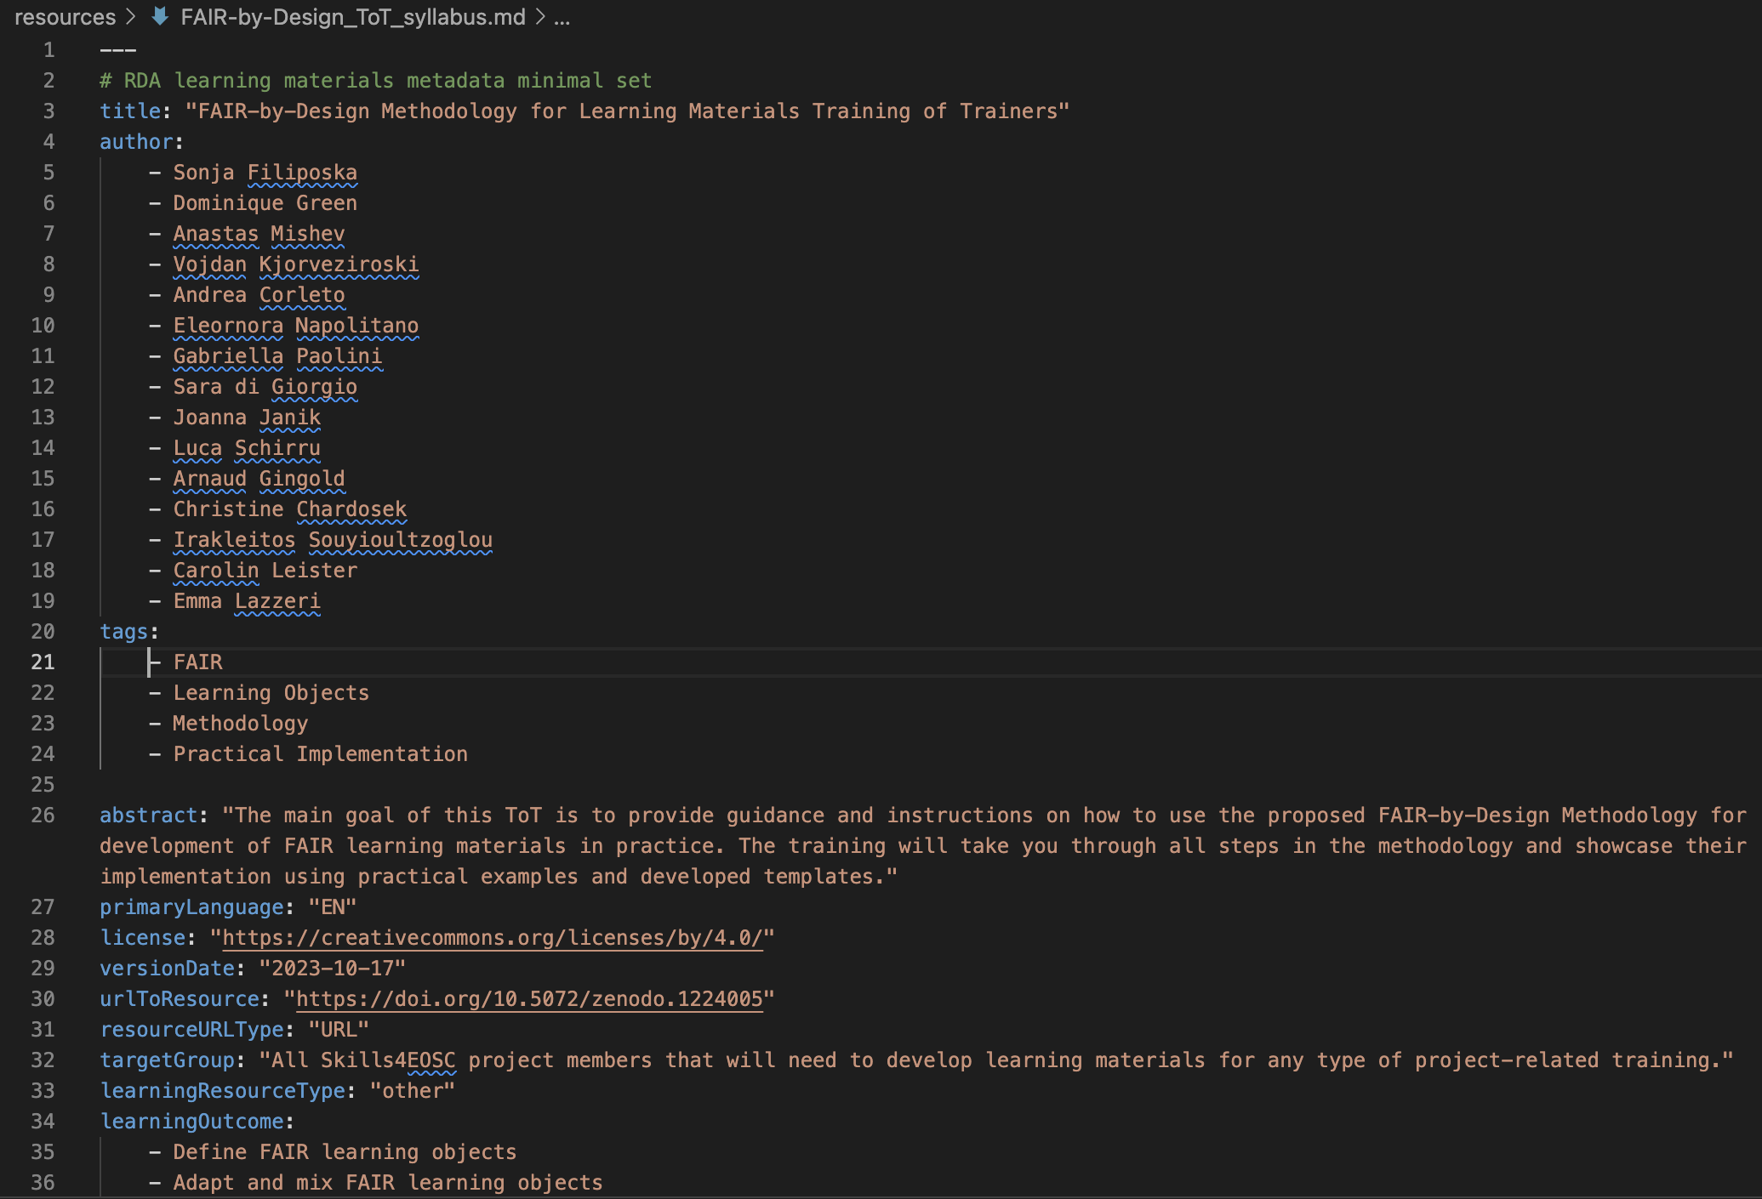Select line number 21 in the gutter
This screenshot has height=1199, width=1762.
42,662
